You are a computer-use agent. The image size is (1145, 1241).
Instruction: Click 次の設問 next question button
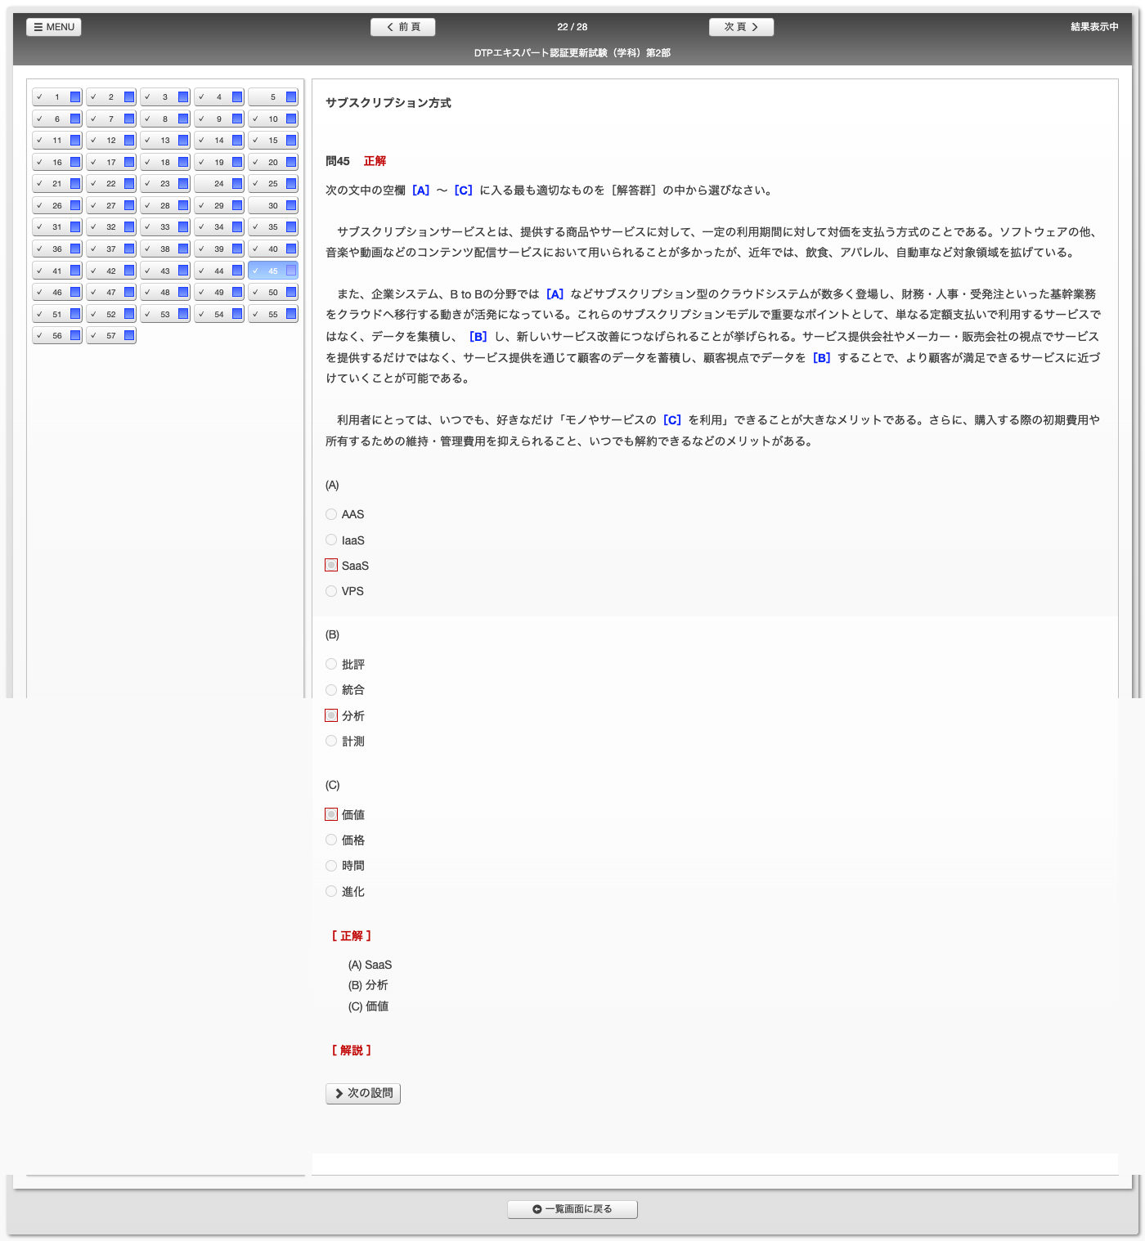(x=363, y=1093)
